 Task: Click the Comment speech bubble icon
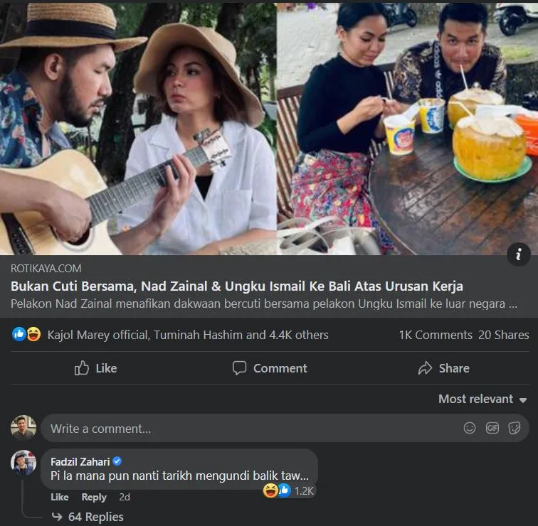coord(240,368)
